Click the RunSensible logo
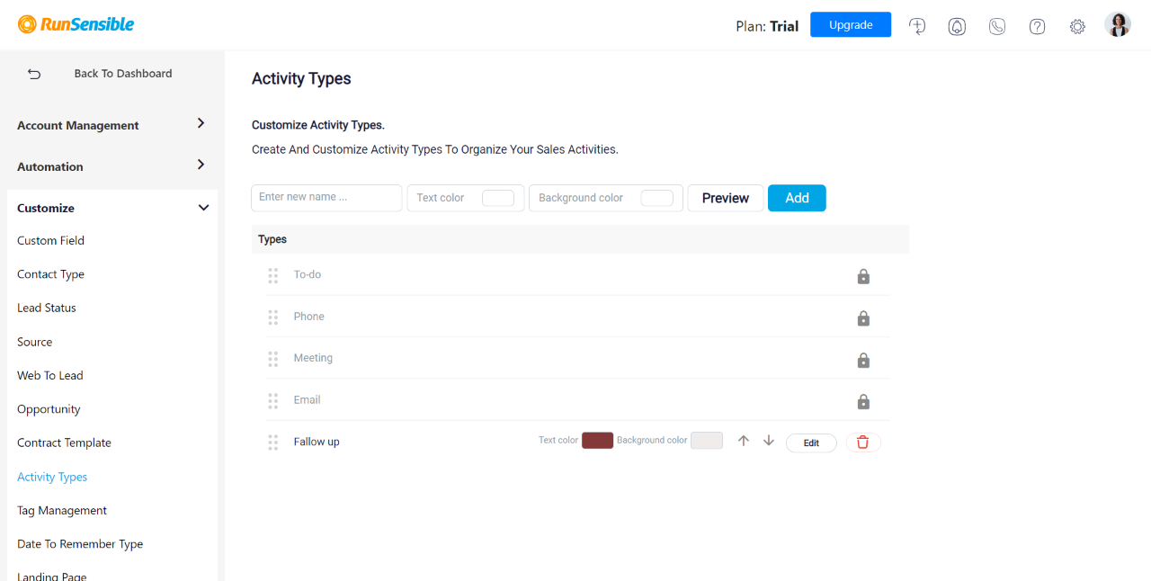This screenshot has height=581, width=1151. [76, 24]
